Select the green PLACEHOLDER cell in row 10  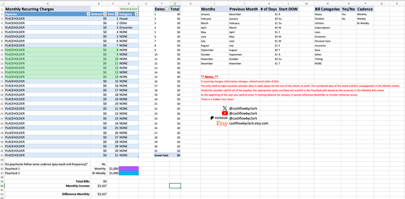[47, 50]
